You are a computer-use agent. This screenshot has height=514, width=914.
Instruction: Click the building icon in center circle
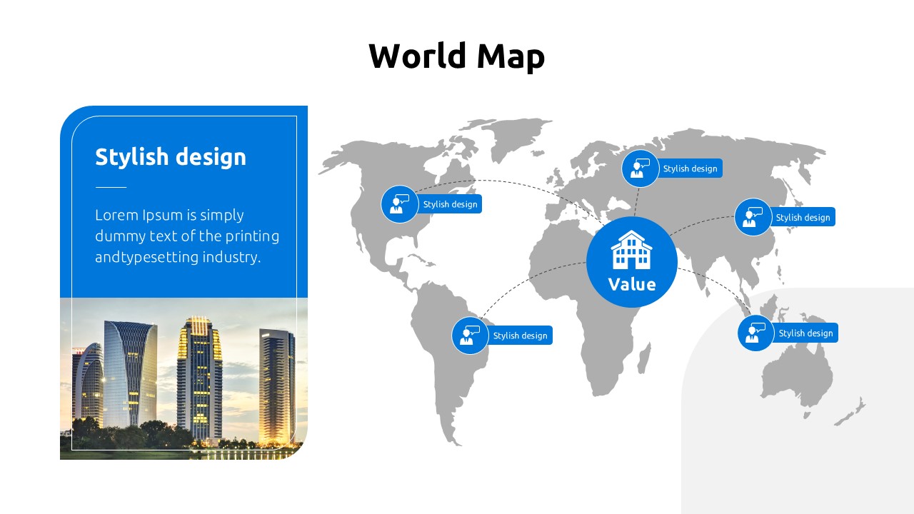pyautogui.click(x=631, y=250)
